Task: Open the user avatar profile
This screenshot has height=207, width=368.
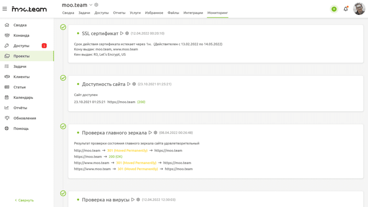Action: point(359,9)
